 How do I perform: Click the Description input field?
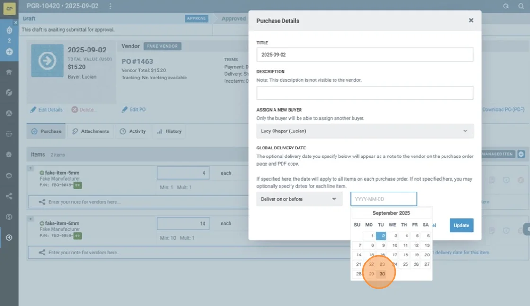point(365,93)
